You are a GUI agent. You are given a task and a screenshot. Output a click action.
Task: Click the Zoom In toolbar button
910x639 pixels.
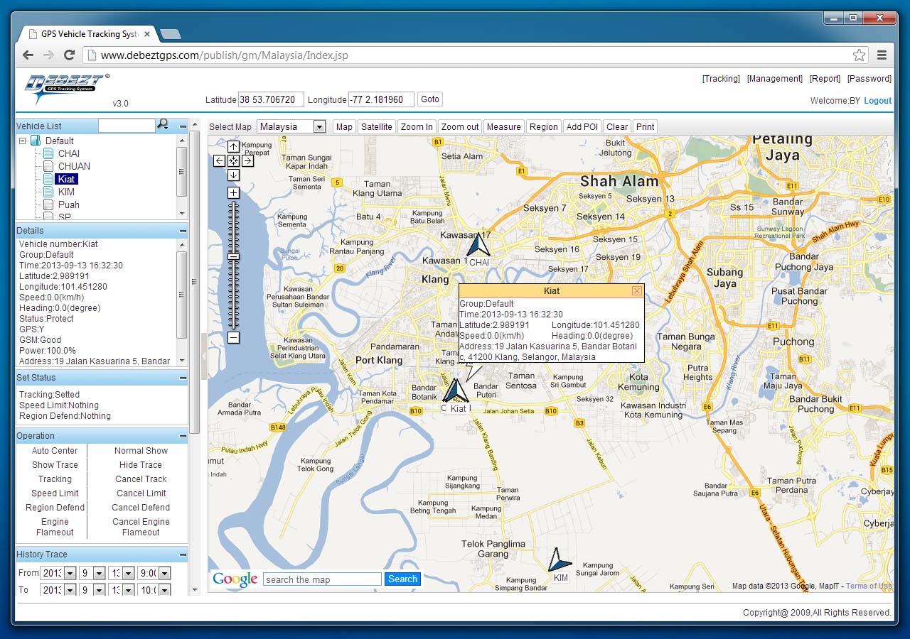coord(417,126)
